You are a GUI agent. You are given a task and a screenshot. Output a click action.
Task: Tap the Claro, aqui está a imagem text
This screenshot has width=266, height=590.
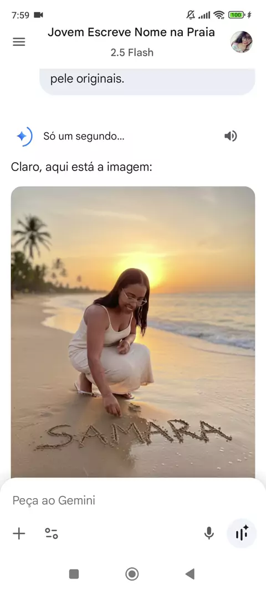pyautogui.click(x=81, y=167)
